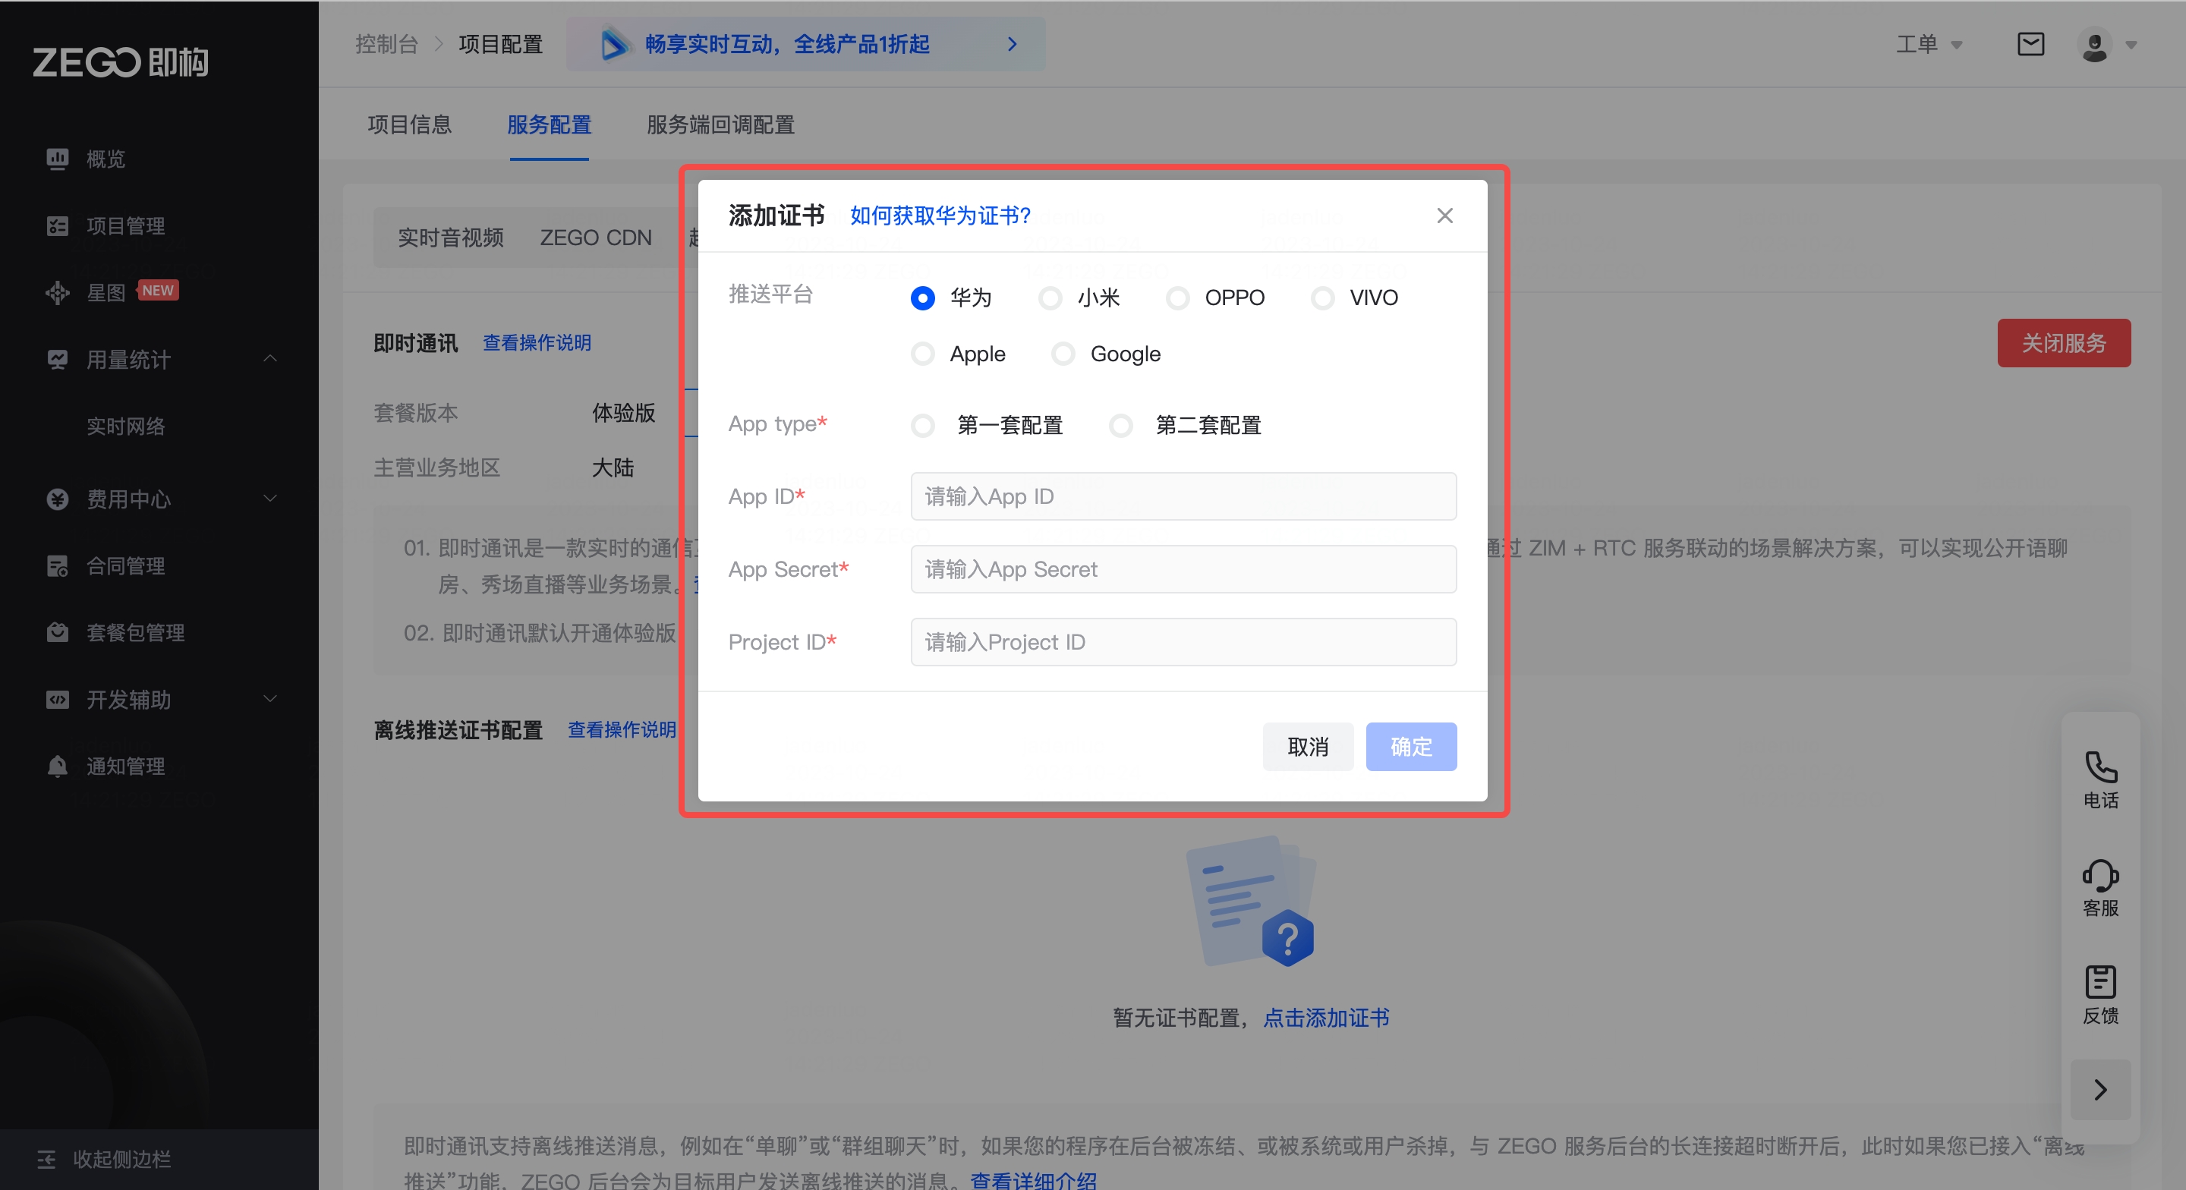The width and height of the screenshot is (2186, 1190).
Task: Click the 控制台 breadcrumb link
Action: 386,44
